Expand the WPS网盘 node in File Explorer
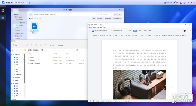Viewport: 196px width, 106px height. pos(12,77)
